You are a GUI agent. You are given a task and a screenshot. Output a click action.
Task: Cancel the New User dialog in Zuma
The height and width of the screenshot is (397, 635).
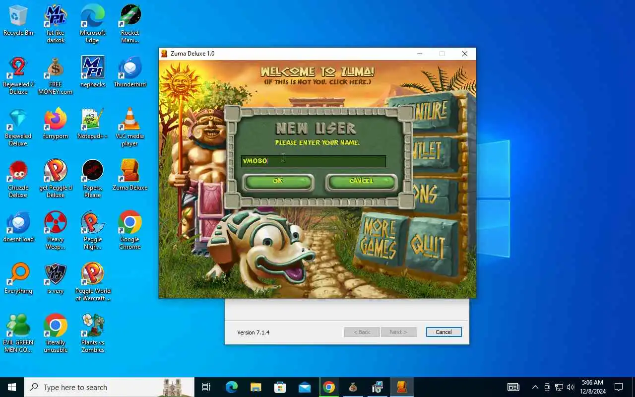coord(361,181)
